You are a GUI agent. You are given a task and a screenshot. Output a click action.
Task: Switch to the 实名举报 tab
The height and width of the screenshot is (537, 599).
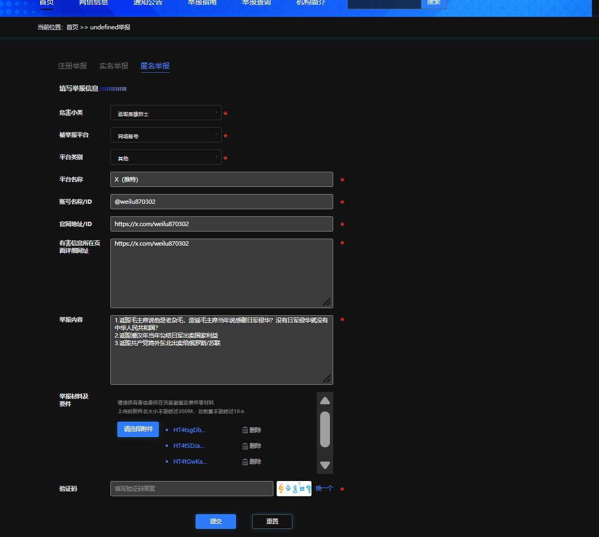click(x=114, y=66)
